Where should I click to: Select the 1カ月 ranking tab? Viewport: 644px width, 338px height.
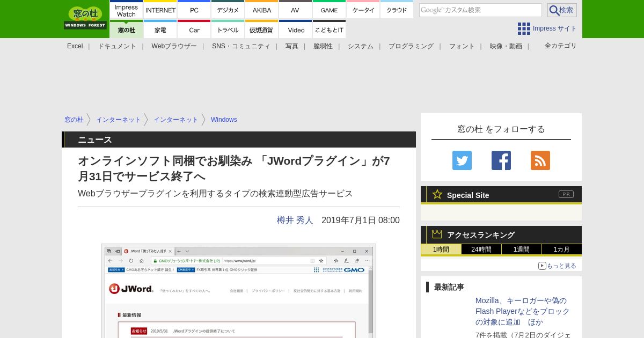point(561,249)
